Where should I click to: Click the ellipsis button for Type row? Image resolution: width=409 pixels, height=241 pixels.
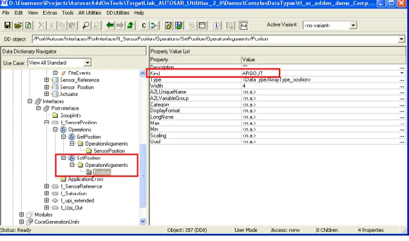[402, 80]
